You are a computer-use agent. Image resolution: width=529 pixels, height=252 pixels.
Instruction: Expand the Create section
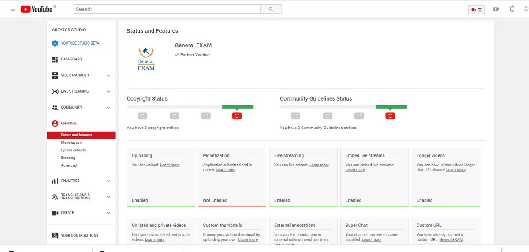pos(108,213)
